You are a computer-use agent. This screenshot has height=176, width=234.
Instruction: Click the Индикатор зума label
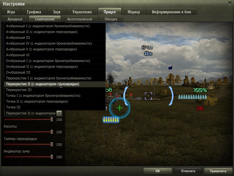17,151
